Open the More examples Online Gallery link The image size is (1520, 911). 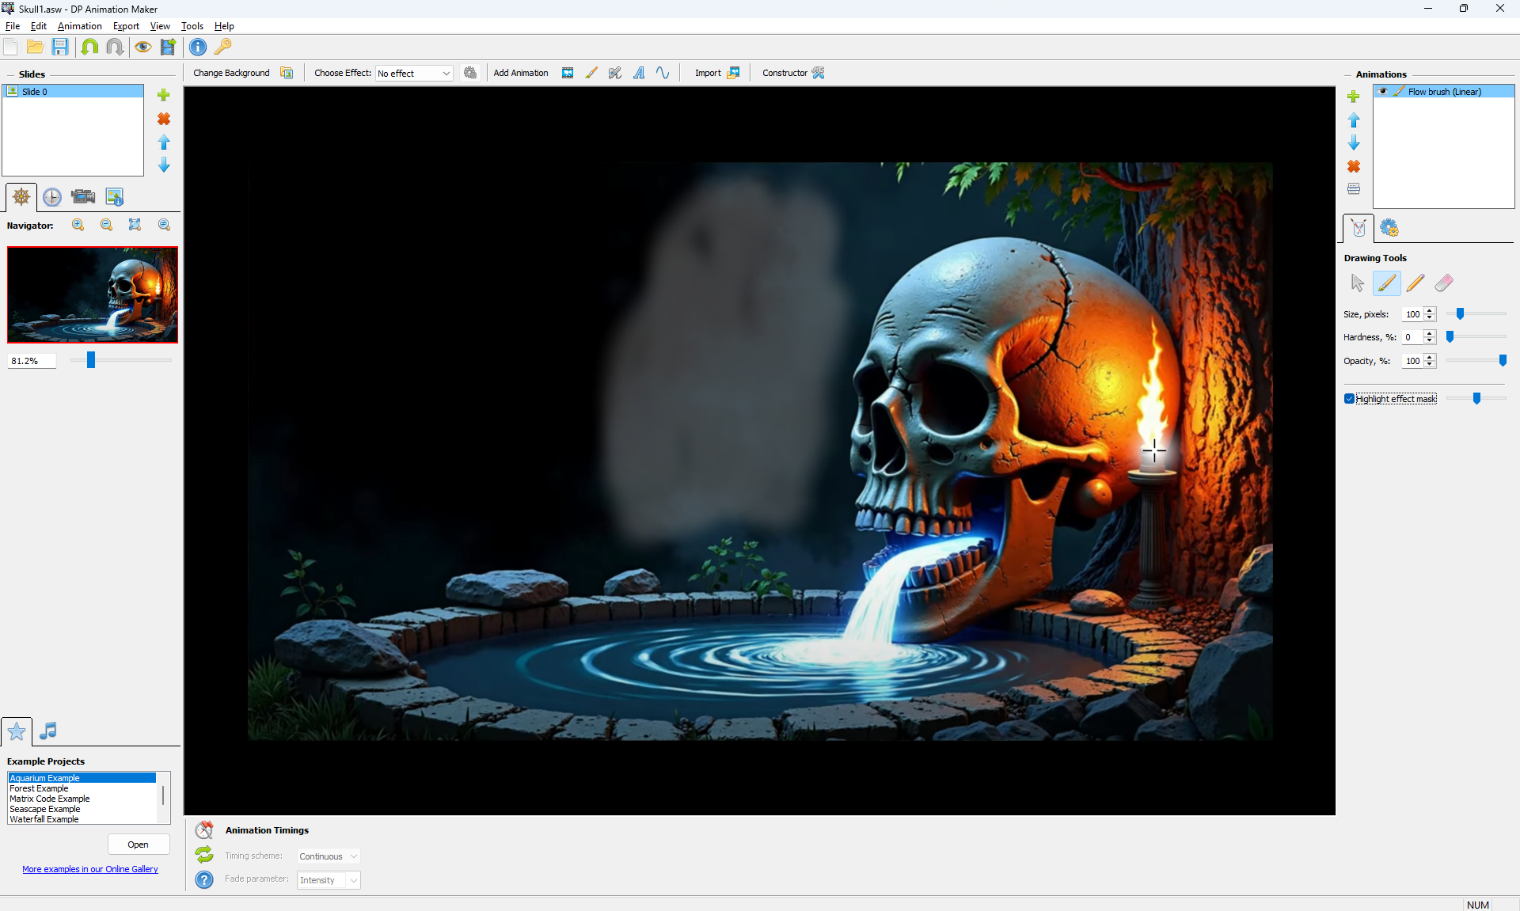coord(90,869)
